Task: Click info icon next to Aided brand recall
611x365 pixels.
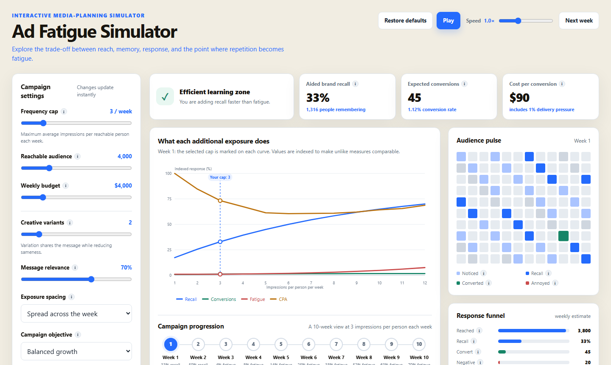Action: click(355, 84)
